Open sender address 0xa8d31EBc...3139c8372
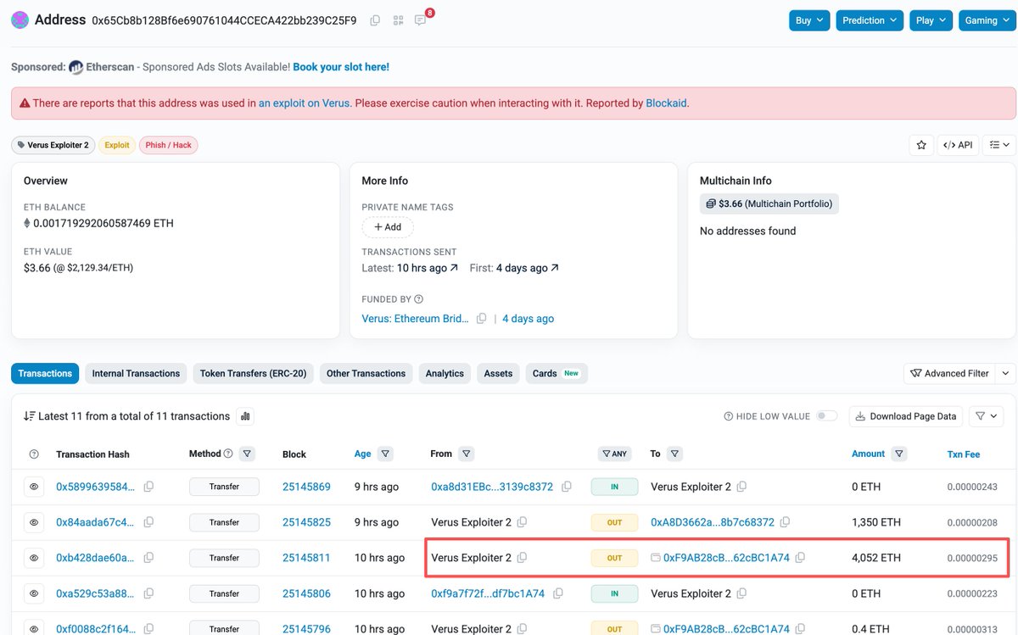 point(492,487)
